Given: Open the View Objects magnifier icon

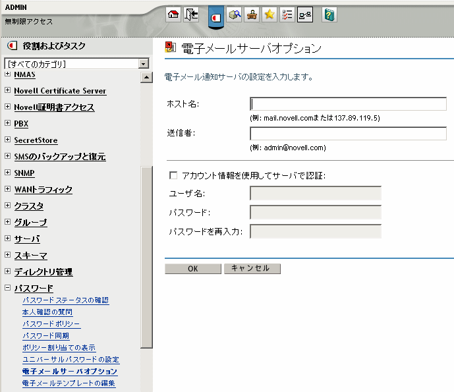Looking at the screenshot, I should click(234, 14).
